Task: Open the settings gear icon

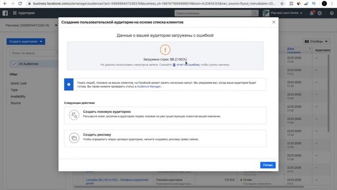Action: (x=320, y=13)
